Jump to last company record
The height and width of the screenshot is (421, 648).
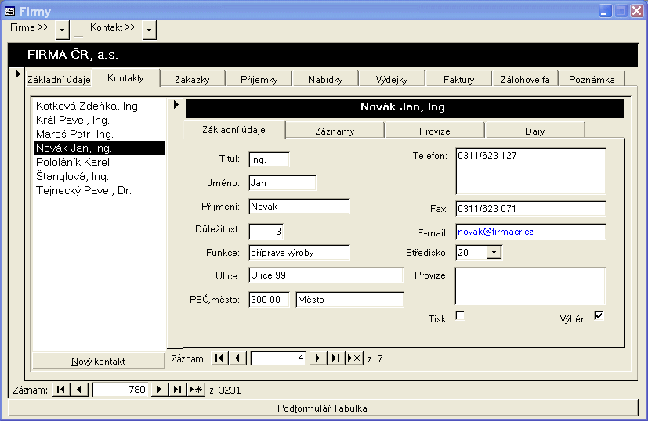pyautogui.click(x=178, y=390)
